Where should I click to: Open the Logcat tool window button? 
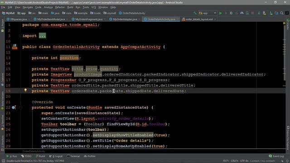click(x=56, y=156)
